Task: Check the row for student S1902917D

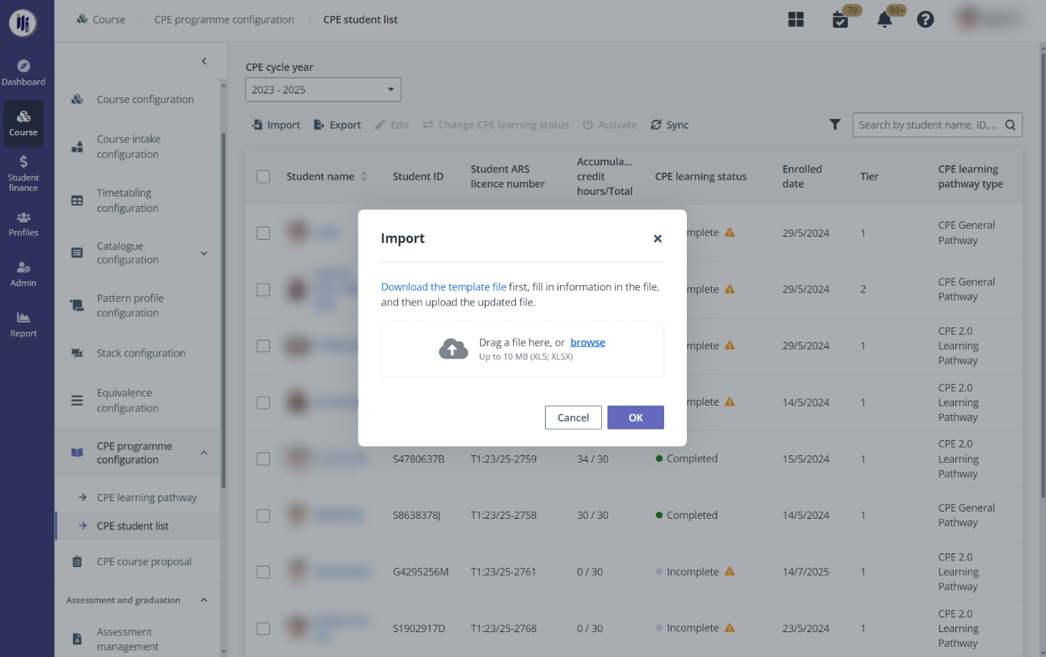Action: point(263,628)
